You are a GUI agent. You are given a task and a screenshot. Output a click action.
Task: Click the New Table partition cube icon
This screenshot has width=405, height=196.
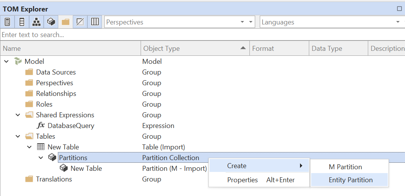click(x=64, y=168)
